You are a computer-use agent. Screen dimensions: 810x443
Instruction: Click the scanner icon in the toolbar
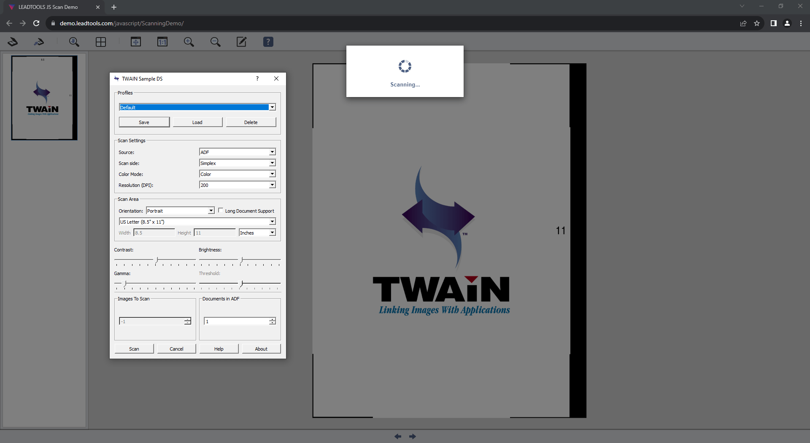(x=13, y=42)
